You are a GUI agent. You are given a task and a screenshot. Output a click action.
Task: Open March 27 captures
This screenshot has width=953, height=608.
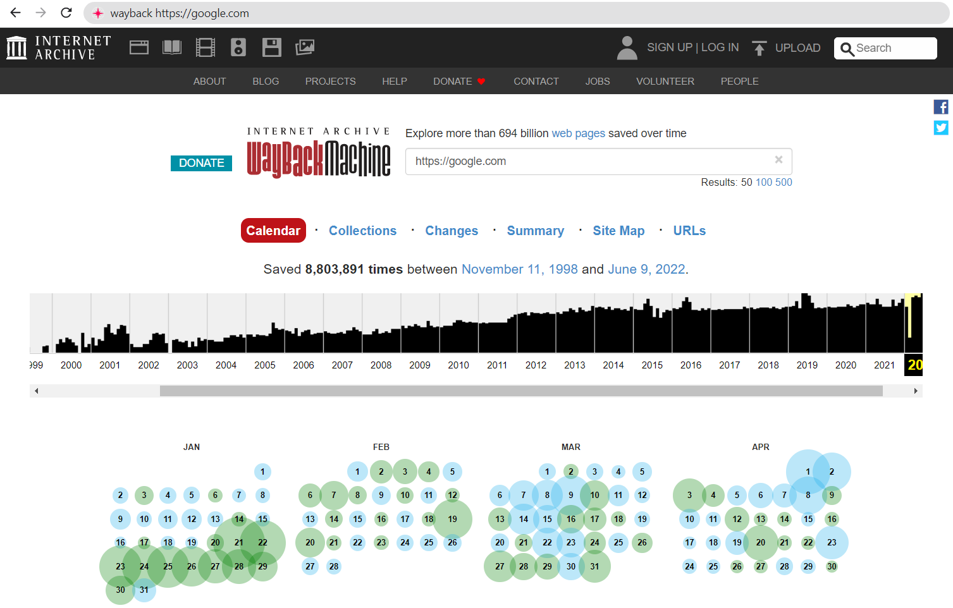coord(500,566)
